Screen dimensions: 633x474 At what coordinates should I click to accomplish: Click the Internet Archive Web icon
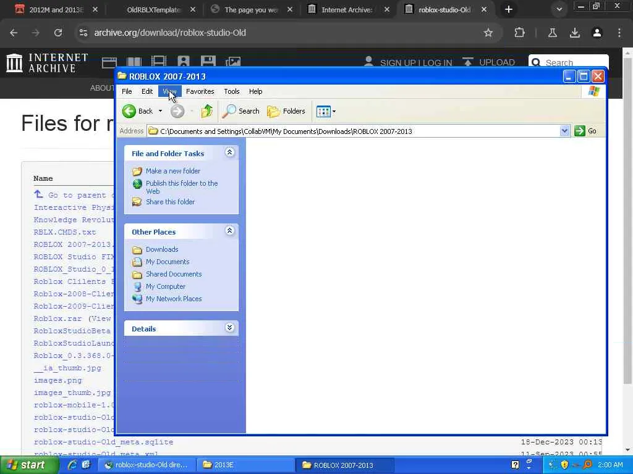[x=109, y=62]
